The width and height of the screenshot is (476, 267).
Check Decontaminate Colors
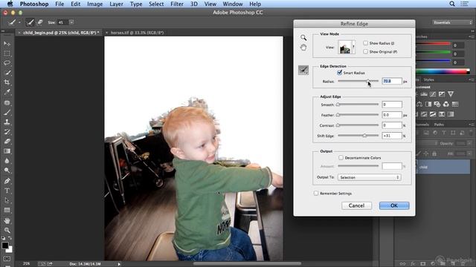(341, 158)
